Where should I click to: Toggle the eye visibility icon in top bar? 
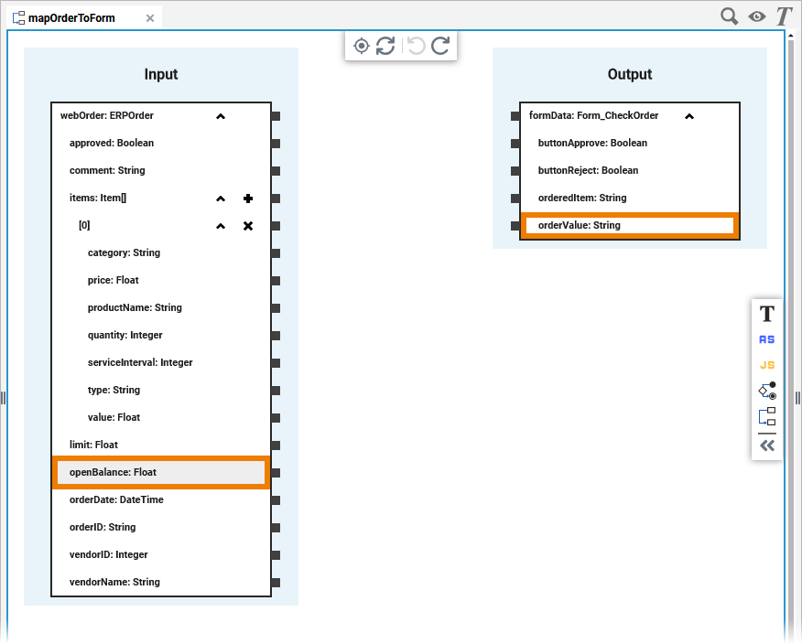click(757, 16)
